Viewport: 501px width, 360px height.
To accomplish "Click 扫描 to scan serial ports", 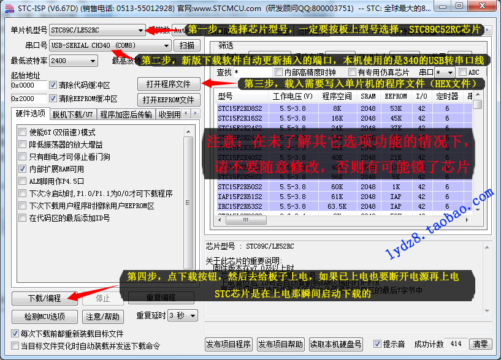I will click(x=187, y=45).
